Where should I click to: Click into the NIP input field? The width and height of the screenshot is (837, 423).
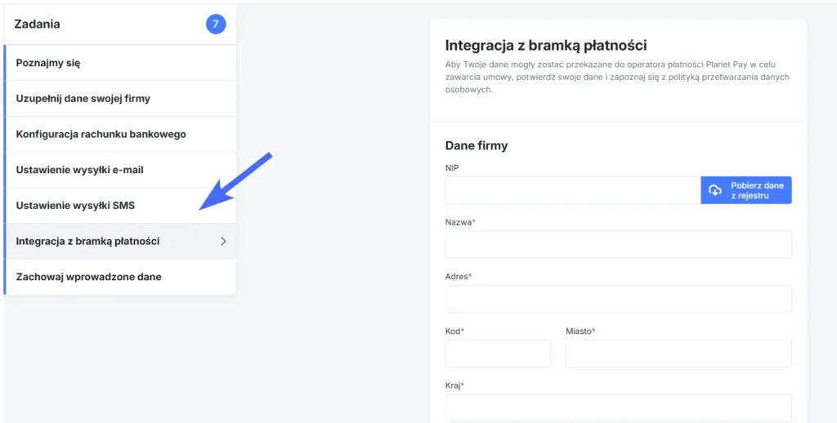coord(572,190)
